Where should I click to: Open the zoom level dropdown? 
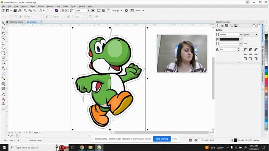point(89,10)
